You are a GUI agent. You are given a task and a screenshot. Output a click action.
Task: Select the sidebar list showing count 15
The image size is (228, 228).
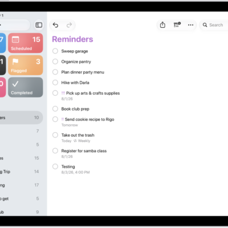[21, 158]
